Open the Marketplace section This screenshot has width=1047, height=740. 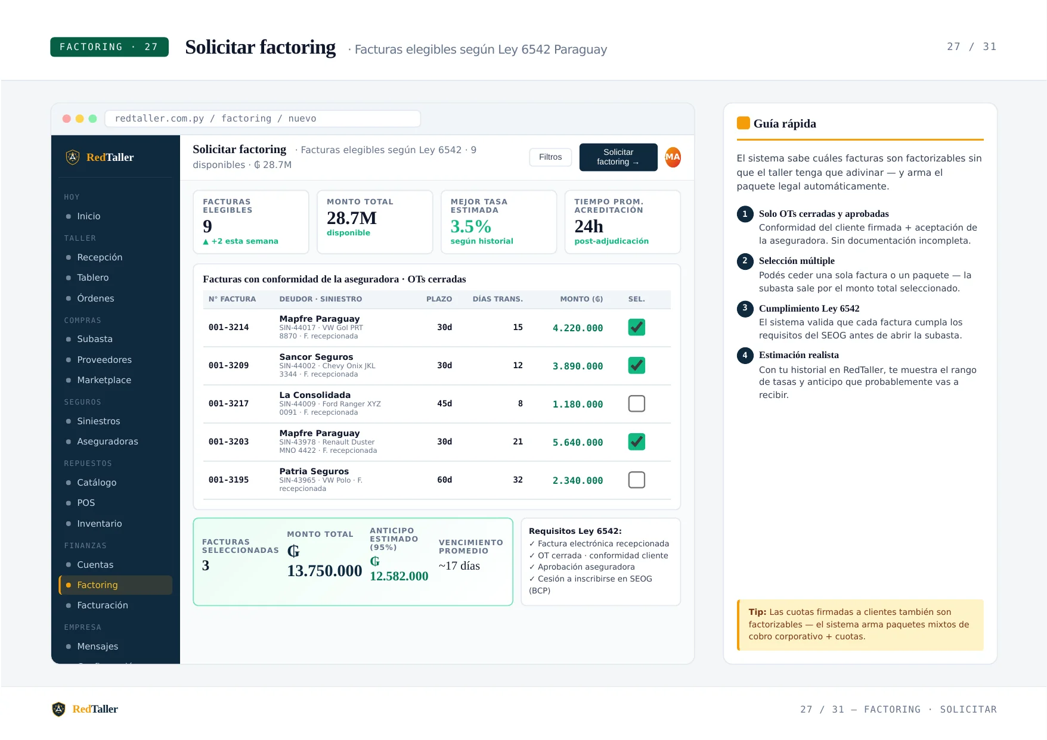tap(115, 380)
